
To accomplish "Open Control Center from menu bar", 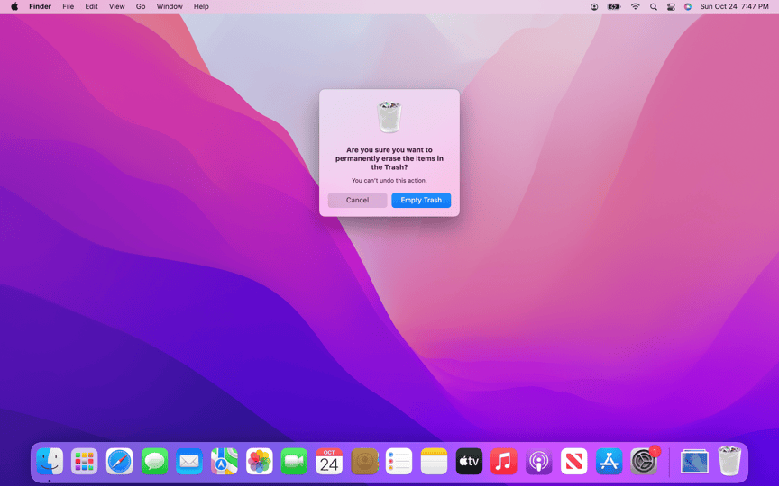I will [671, 7].
